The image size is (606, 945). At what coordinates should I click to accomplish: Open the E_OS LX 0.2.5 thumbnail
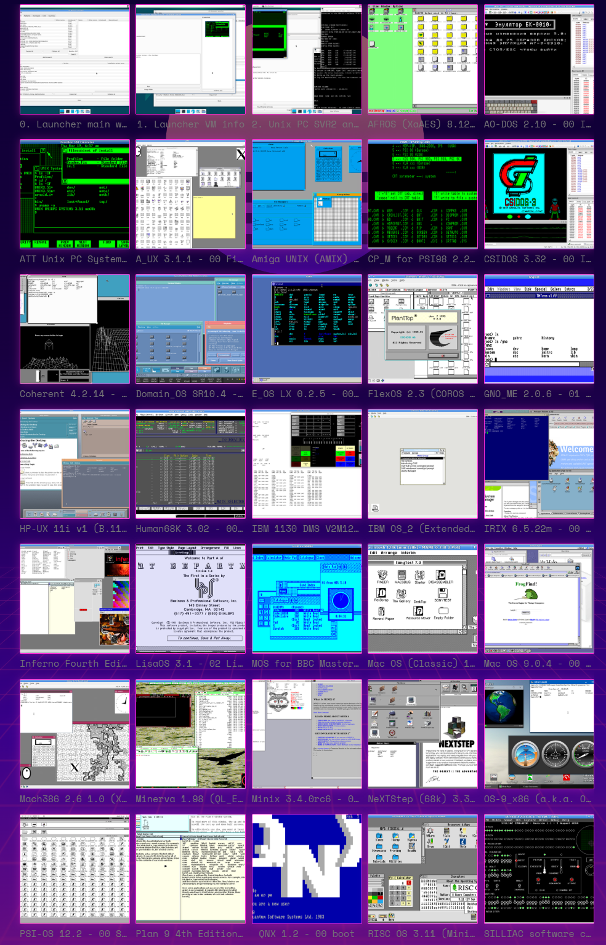(x=307, y=329)
